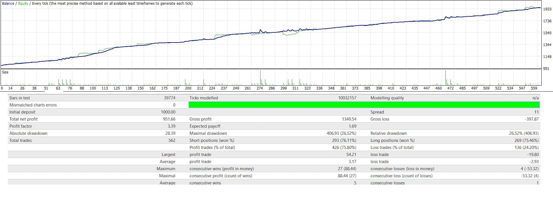This screenshot has width=553, height=223.
Task: Select the Maximal drawdown value
Action: (341, 134)
